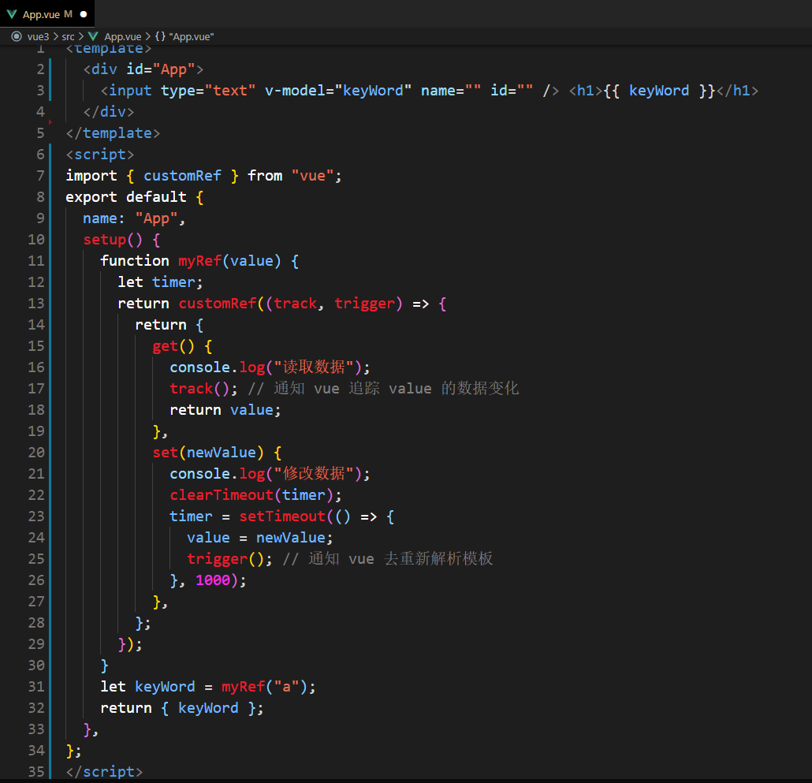Click the word customRef on import line
812x783 pixels.
point(182,176)
